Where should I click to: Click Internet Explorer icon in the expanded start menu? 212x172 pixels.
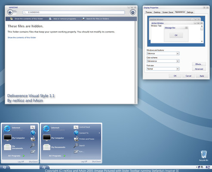[46, 129]
